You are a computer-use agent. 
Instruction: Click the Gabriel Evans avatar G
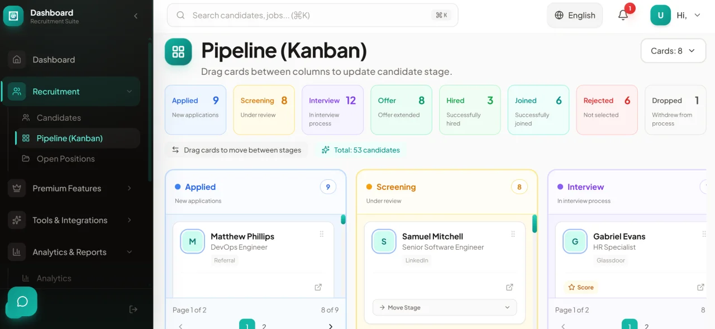(x=575, y=241)
